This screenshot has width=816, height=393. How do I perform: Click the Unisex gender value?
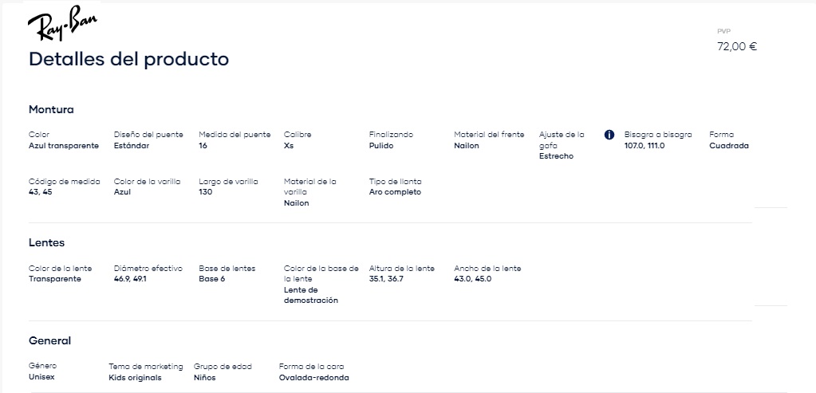[x=41, y=377]
